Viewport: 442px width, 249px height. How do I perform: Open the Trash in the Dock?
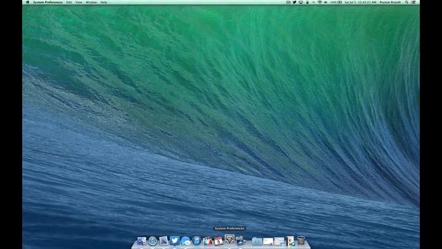tap(301, 241)
